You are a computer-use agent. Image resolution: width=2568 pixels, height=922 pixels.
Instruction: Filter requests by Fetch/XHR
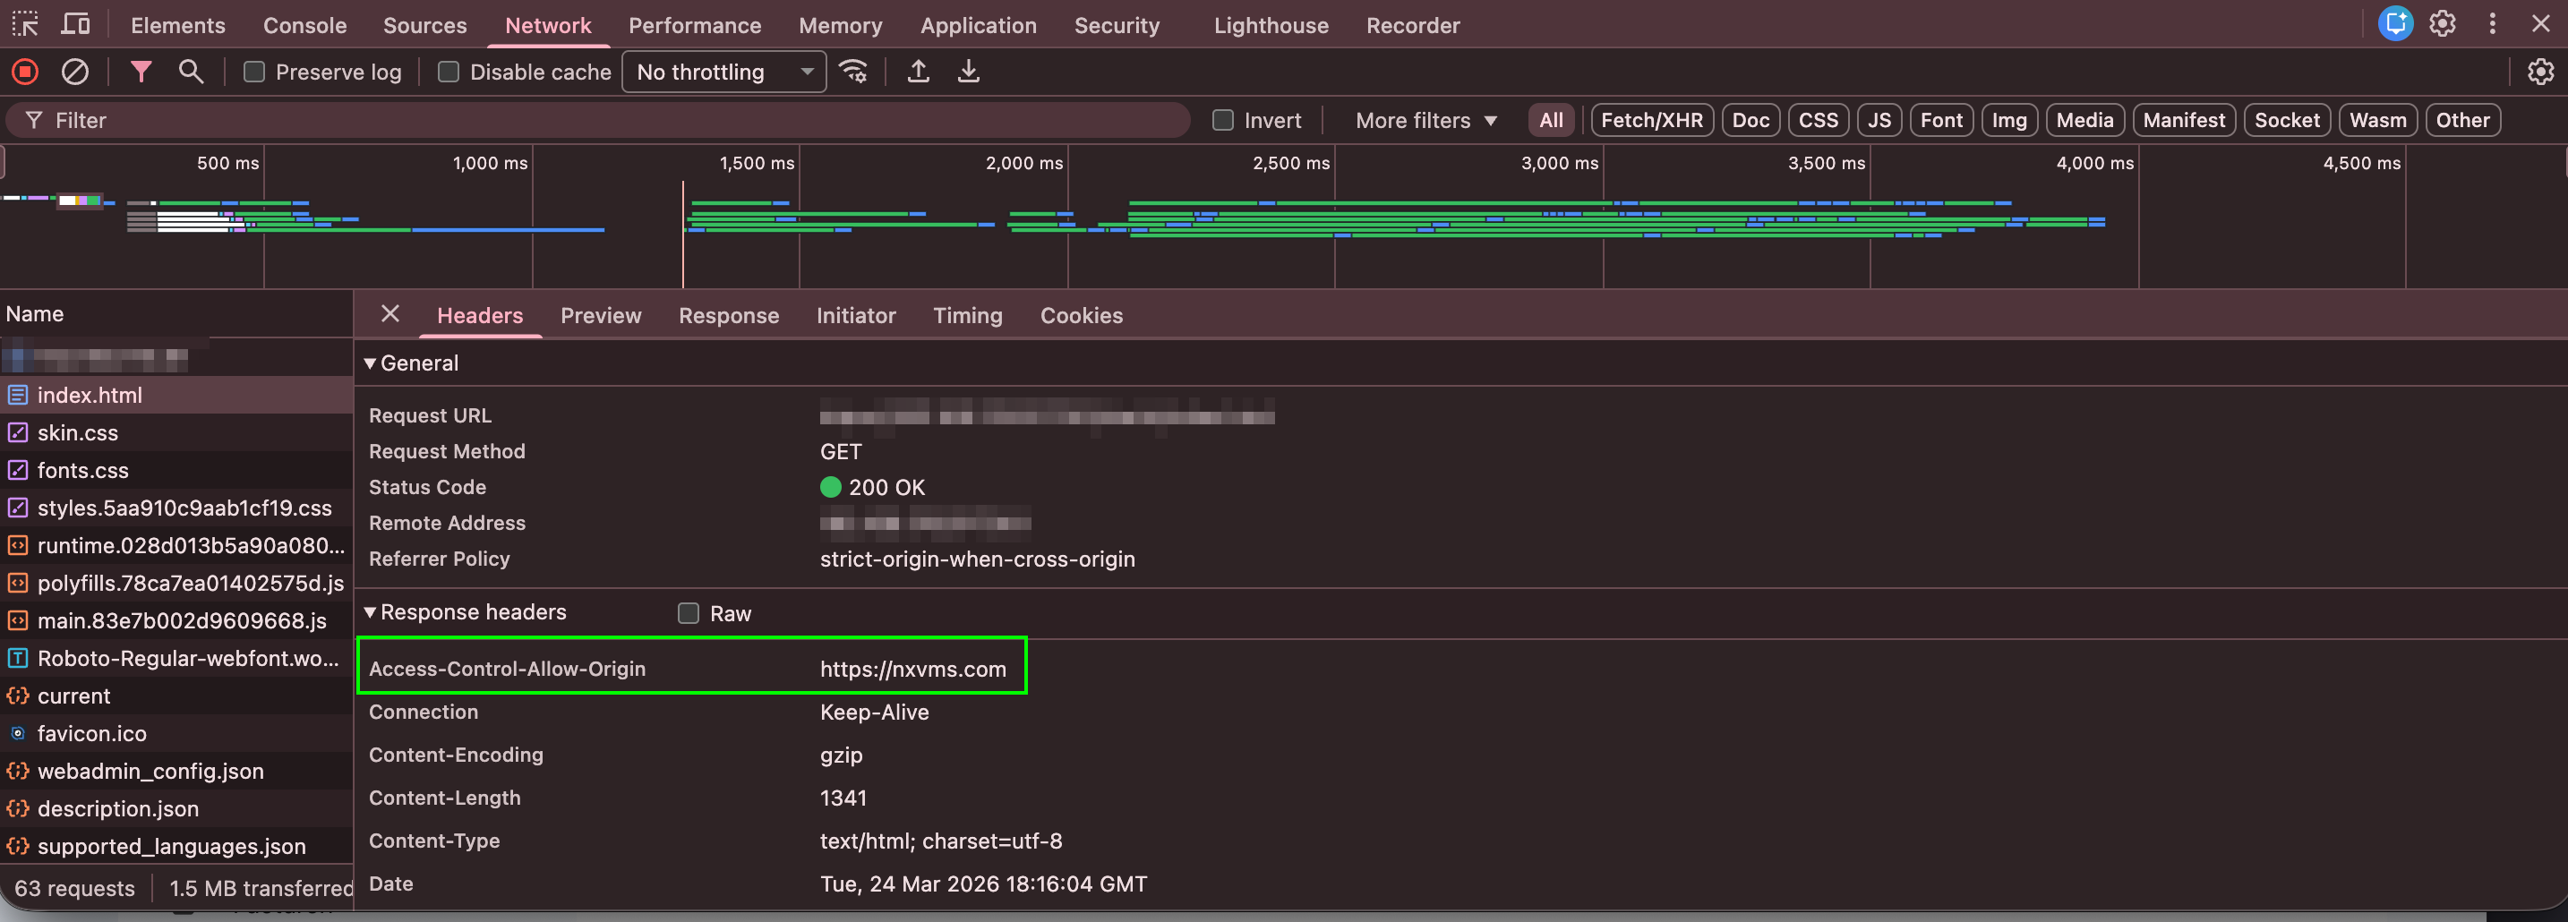click(x=1651, y=121)
